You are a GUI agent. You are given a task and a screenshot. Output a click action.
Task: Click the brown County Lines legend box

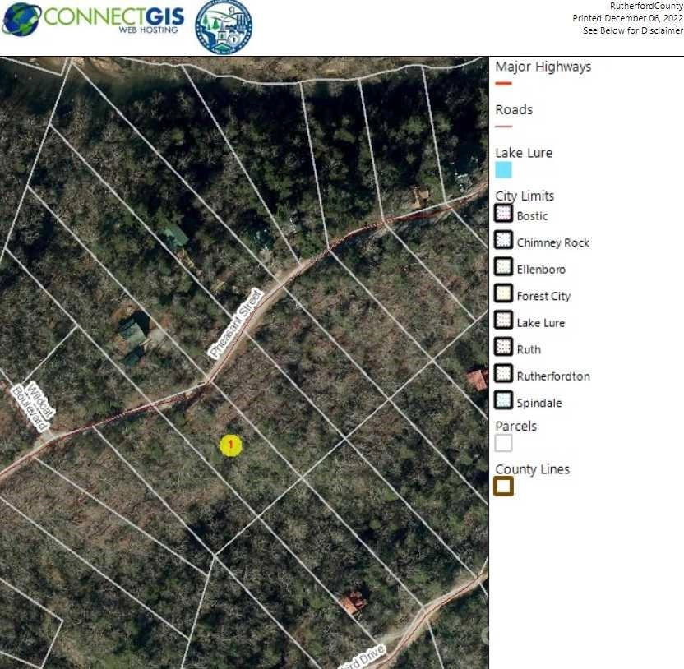(x=503, y=487)
